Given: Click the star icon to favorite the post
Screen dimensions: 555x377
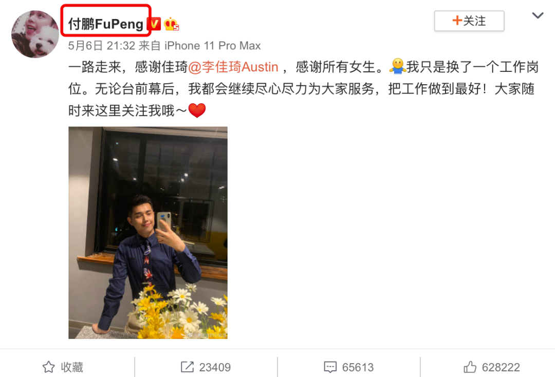Looking at the screenshot, I should [x=48, y=367].
